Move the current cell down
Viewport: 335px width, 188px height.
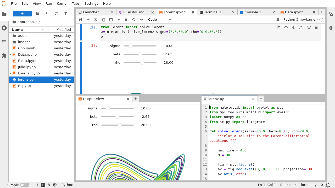[293, 27]
